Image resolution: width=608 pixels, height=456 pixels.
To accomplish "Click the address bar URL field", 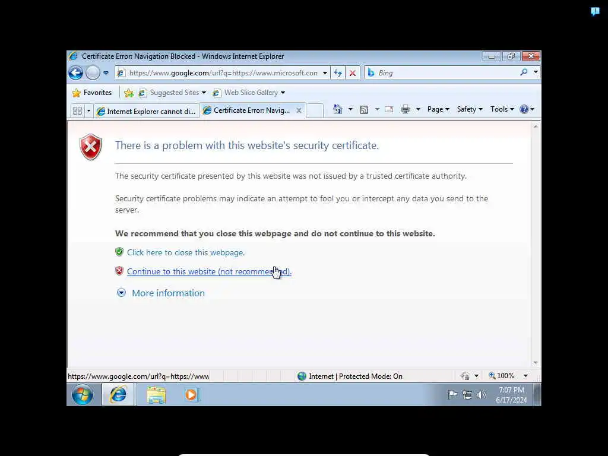I will coord(223,73).
